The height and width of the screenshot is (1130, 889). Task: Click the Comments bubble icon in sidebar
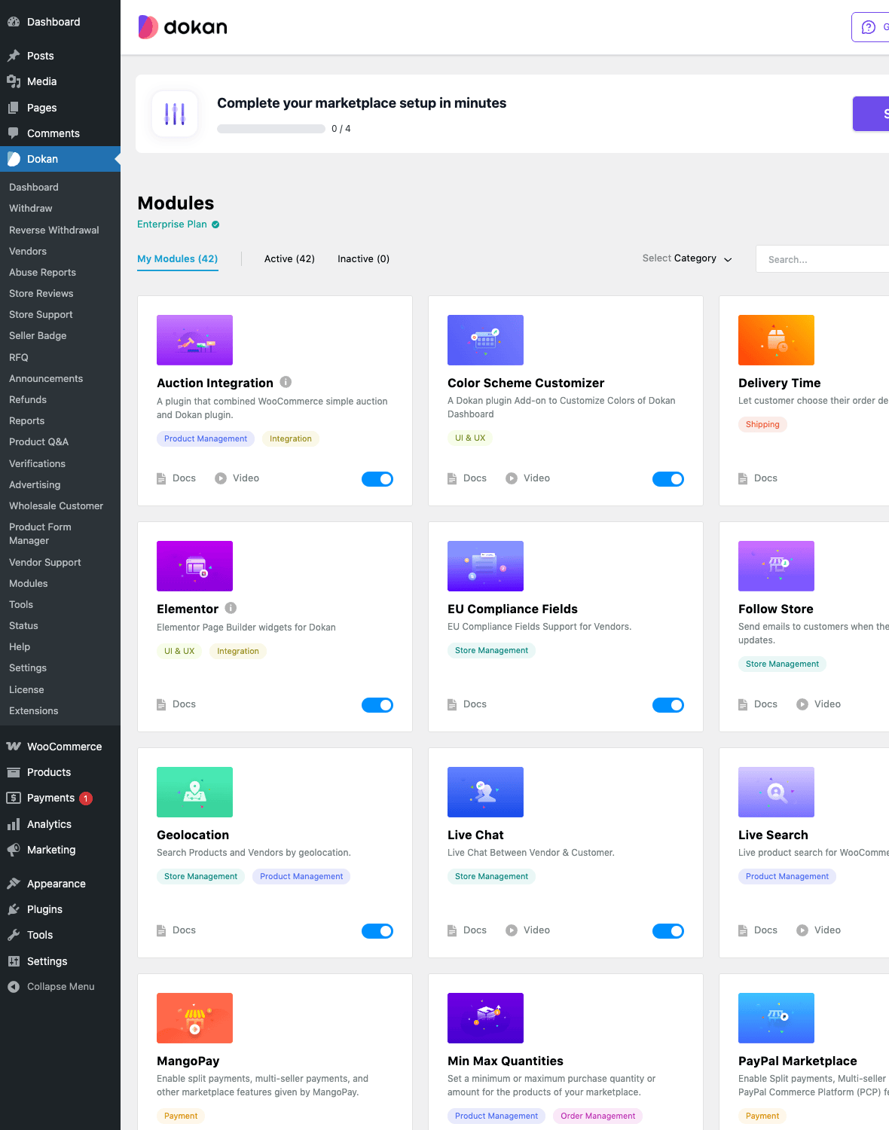coord(14,133)
